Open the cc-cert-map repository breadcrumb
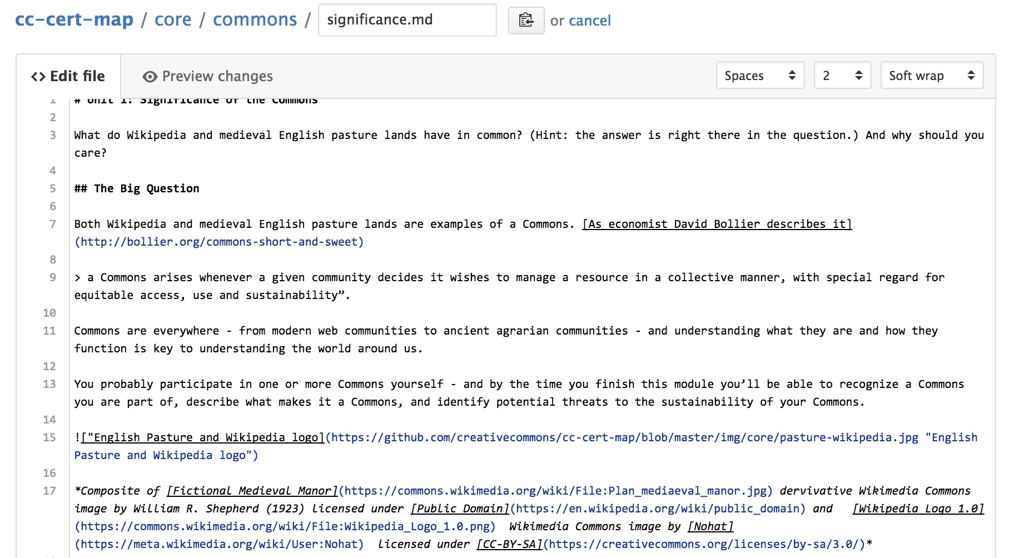Image resolution: width=1024 pixels, height=558 pixels. 74,19
